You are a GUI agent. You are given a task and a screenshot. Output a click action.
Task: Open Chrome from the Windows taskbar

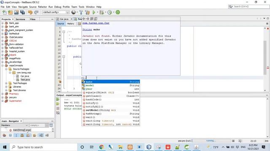click(101, 147)
